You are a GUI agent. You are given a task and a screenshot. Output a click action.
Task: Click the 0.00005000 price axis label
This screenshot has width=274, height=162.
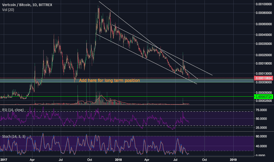264,93
